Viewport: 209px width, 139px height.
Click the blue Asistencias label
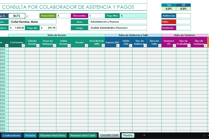[x=169, y=16]
